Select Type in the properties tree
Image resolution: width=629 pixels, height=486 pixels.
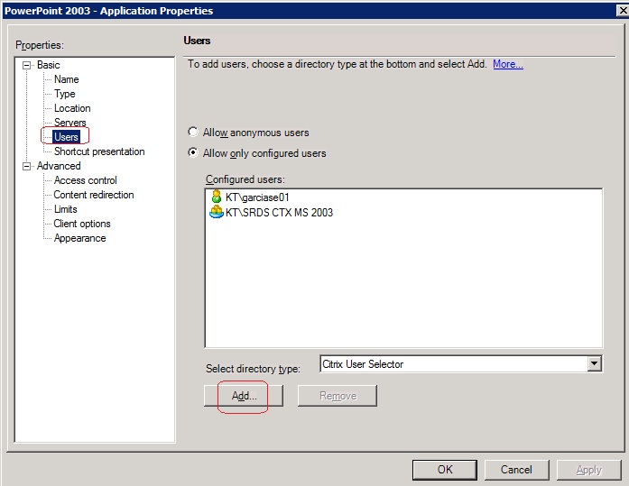(64, 94)
